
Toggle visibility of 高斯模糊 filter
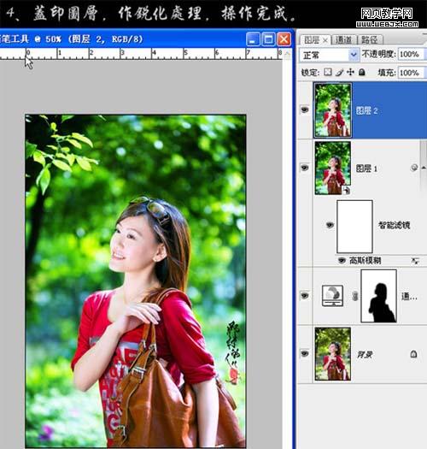click(x=342, y=260)
